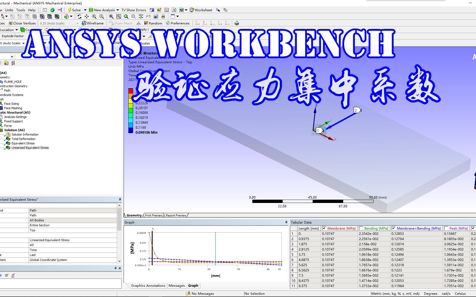Viewport: 476px width, 297px height.
Task: Click the blue legend color band
Action: (x=131, y=130)
